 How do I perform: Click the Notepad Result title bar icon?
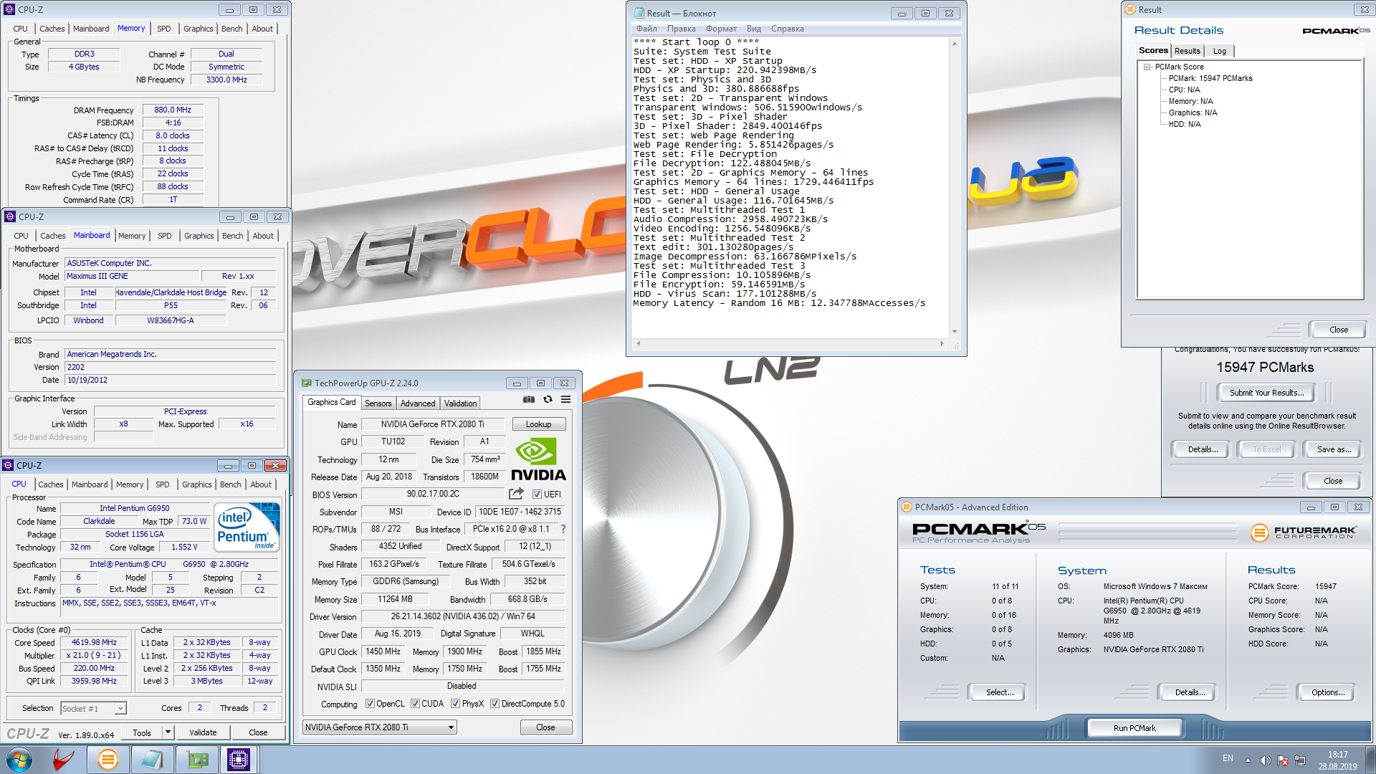coord(639,13)
